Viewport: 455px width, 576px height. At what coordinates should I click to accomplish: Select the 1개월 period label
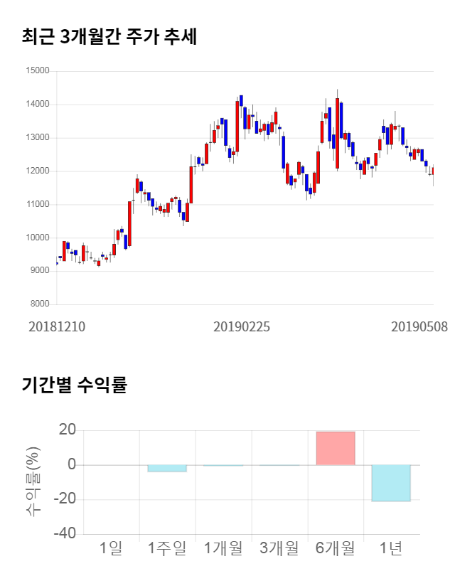point(223,548)
